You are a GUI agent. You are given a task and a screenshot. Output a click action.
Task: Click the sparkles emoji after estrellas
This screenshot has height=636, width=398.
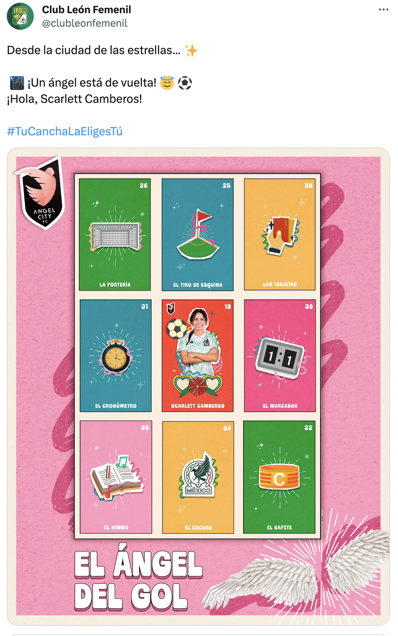pos(191,50)
